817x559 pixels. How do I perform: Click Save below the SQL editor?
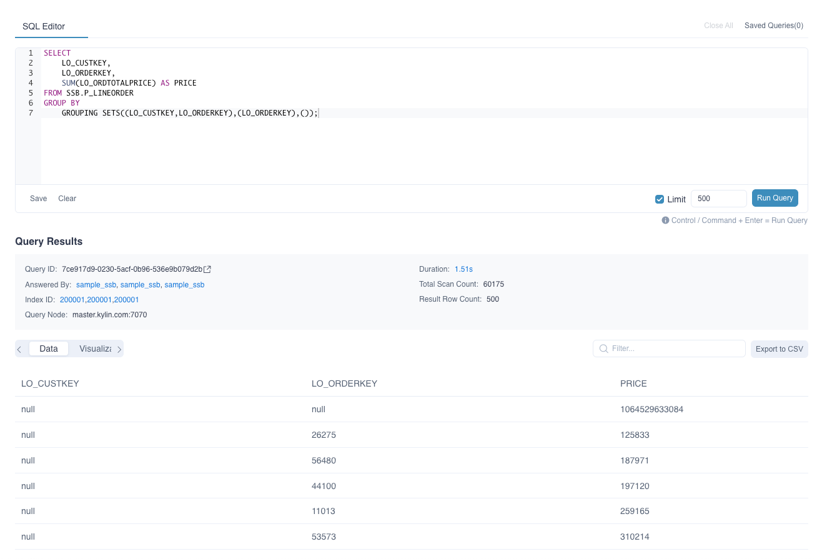(x=38, y=199)
